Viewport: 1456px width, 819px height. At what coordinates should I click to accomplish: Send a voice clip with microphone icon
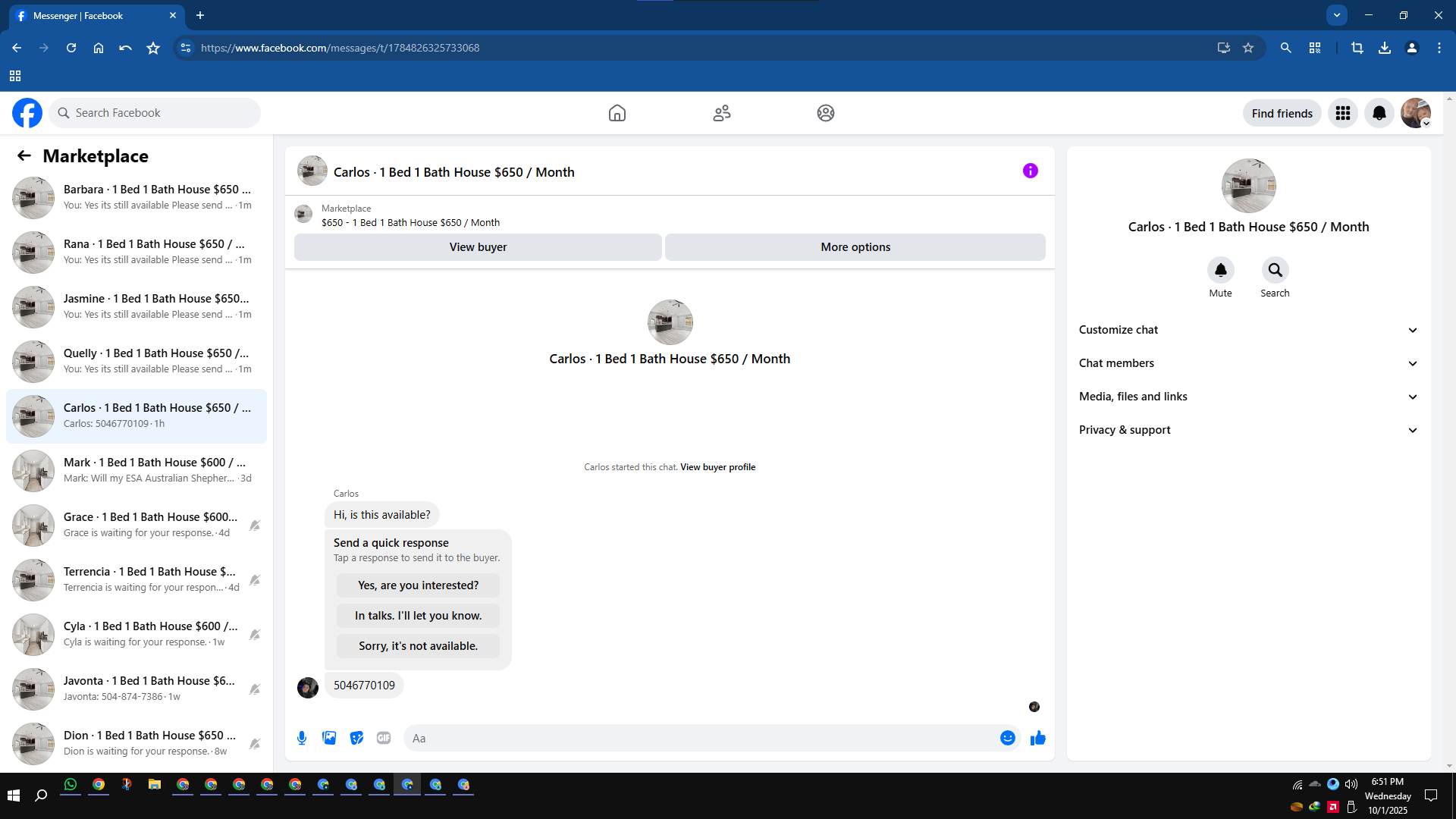tap(302, 738)
